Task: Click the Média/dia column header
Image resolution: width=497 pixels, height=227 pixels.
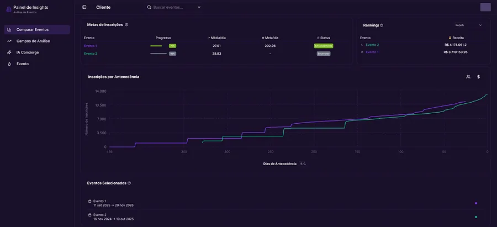Action: coord(216,38)
